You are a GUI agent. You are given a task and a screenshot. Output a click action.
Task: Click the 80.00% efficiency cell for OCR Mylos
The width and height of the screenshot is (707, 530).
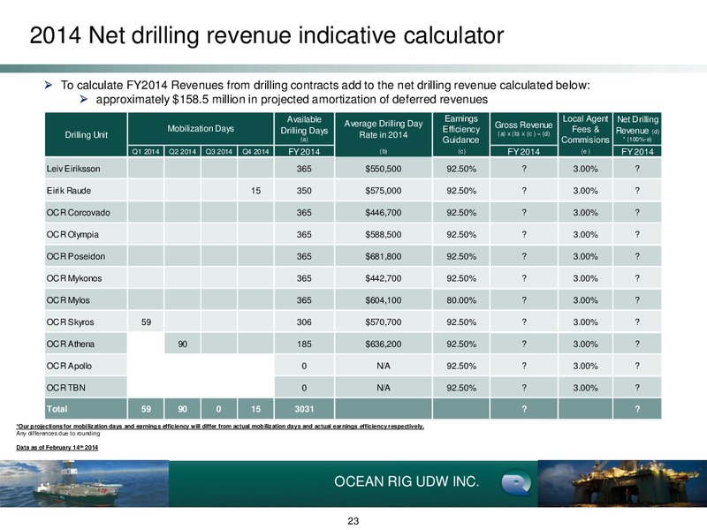pos(460,300)
